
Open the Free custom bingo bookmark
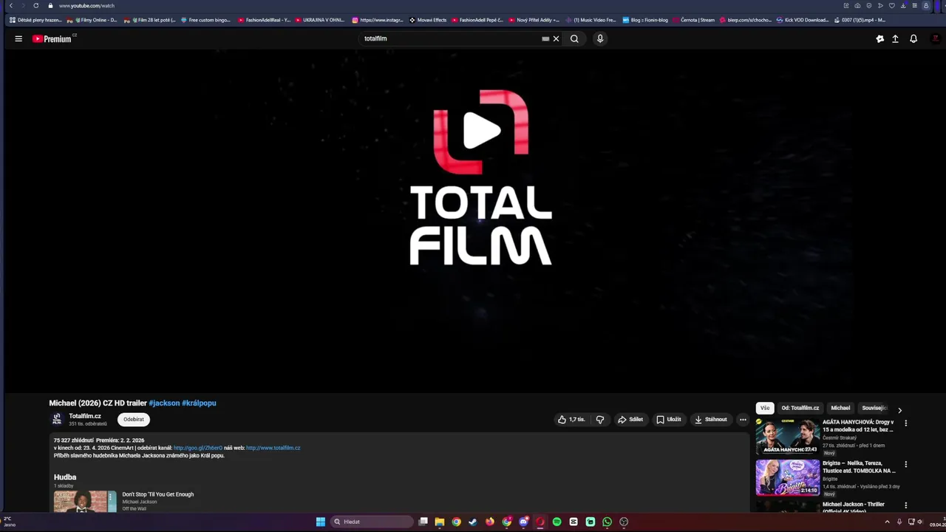pyautogui.click(x=205, y=20)
